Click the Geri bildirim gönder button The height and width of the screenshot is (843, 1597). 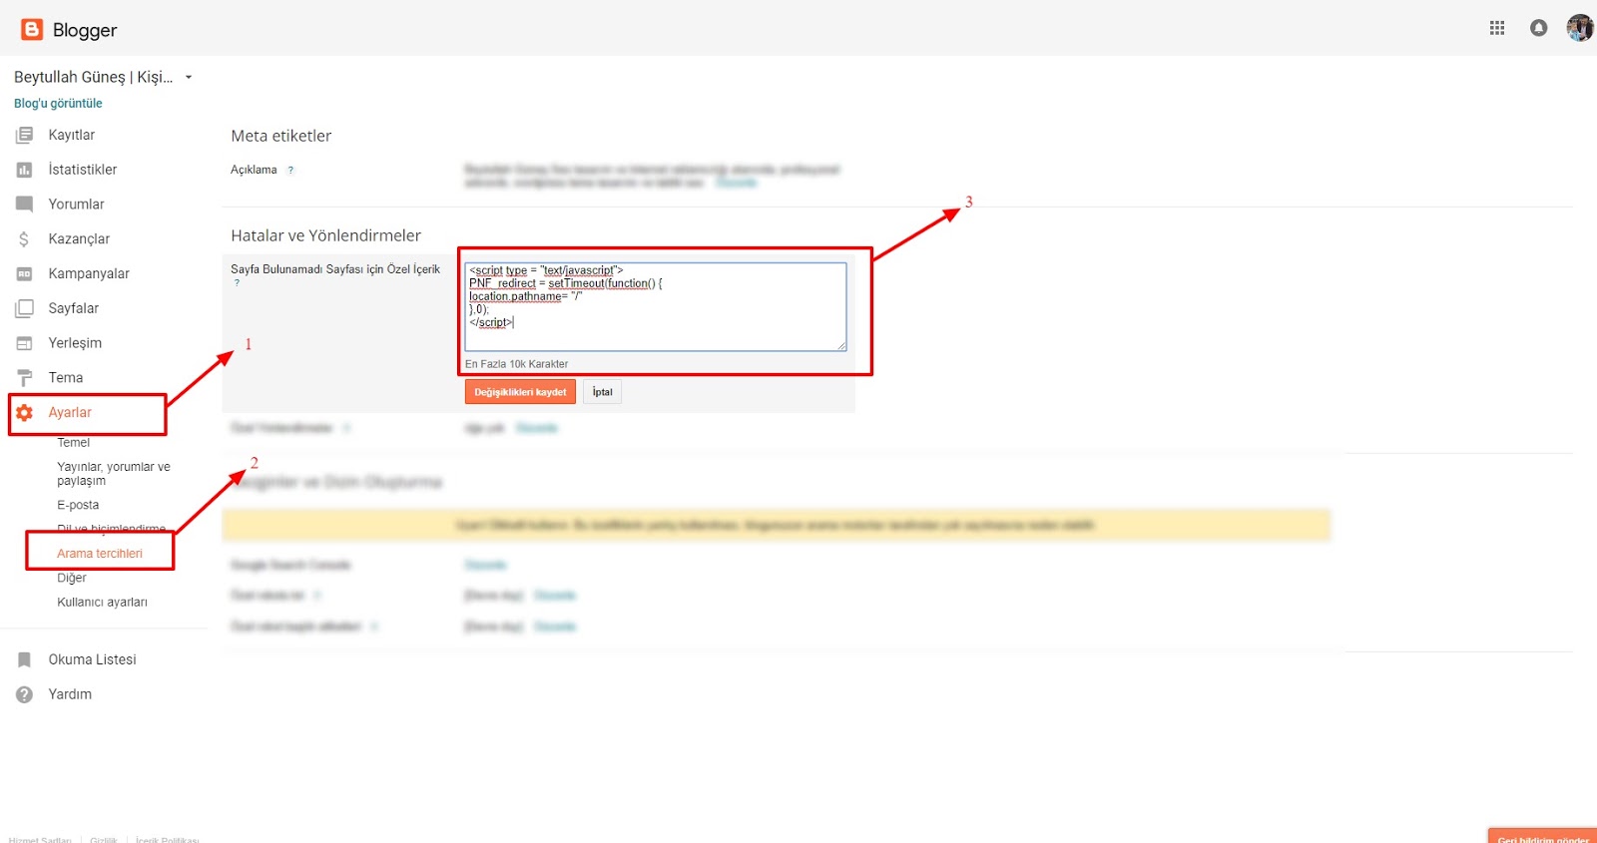click(1542, 837)
